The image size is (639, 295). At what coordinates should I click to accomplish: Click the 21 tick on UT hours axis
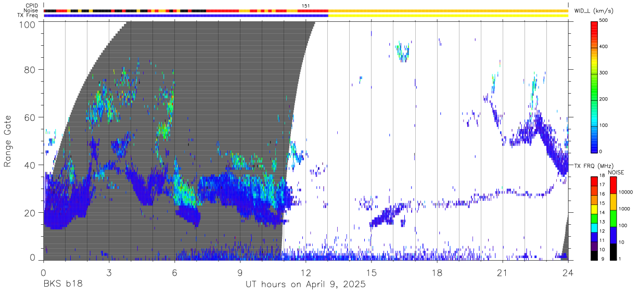[x=503, y=273]
